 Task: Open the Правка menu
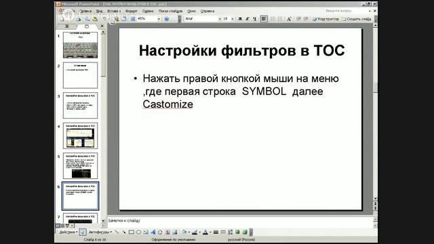pyautogui.click(x=85, y=11)
